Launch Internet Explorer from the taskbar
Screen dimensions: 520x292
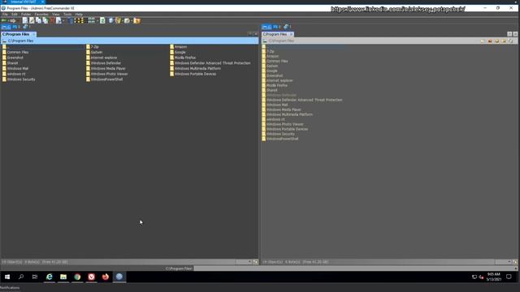pos(49,277)
